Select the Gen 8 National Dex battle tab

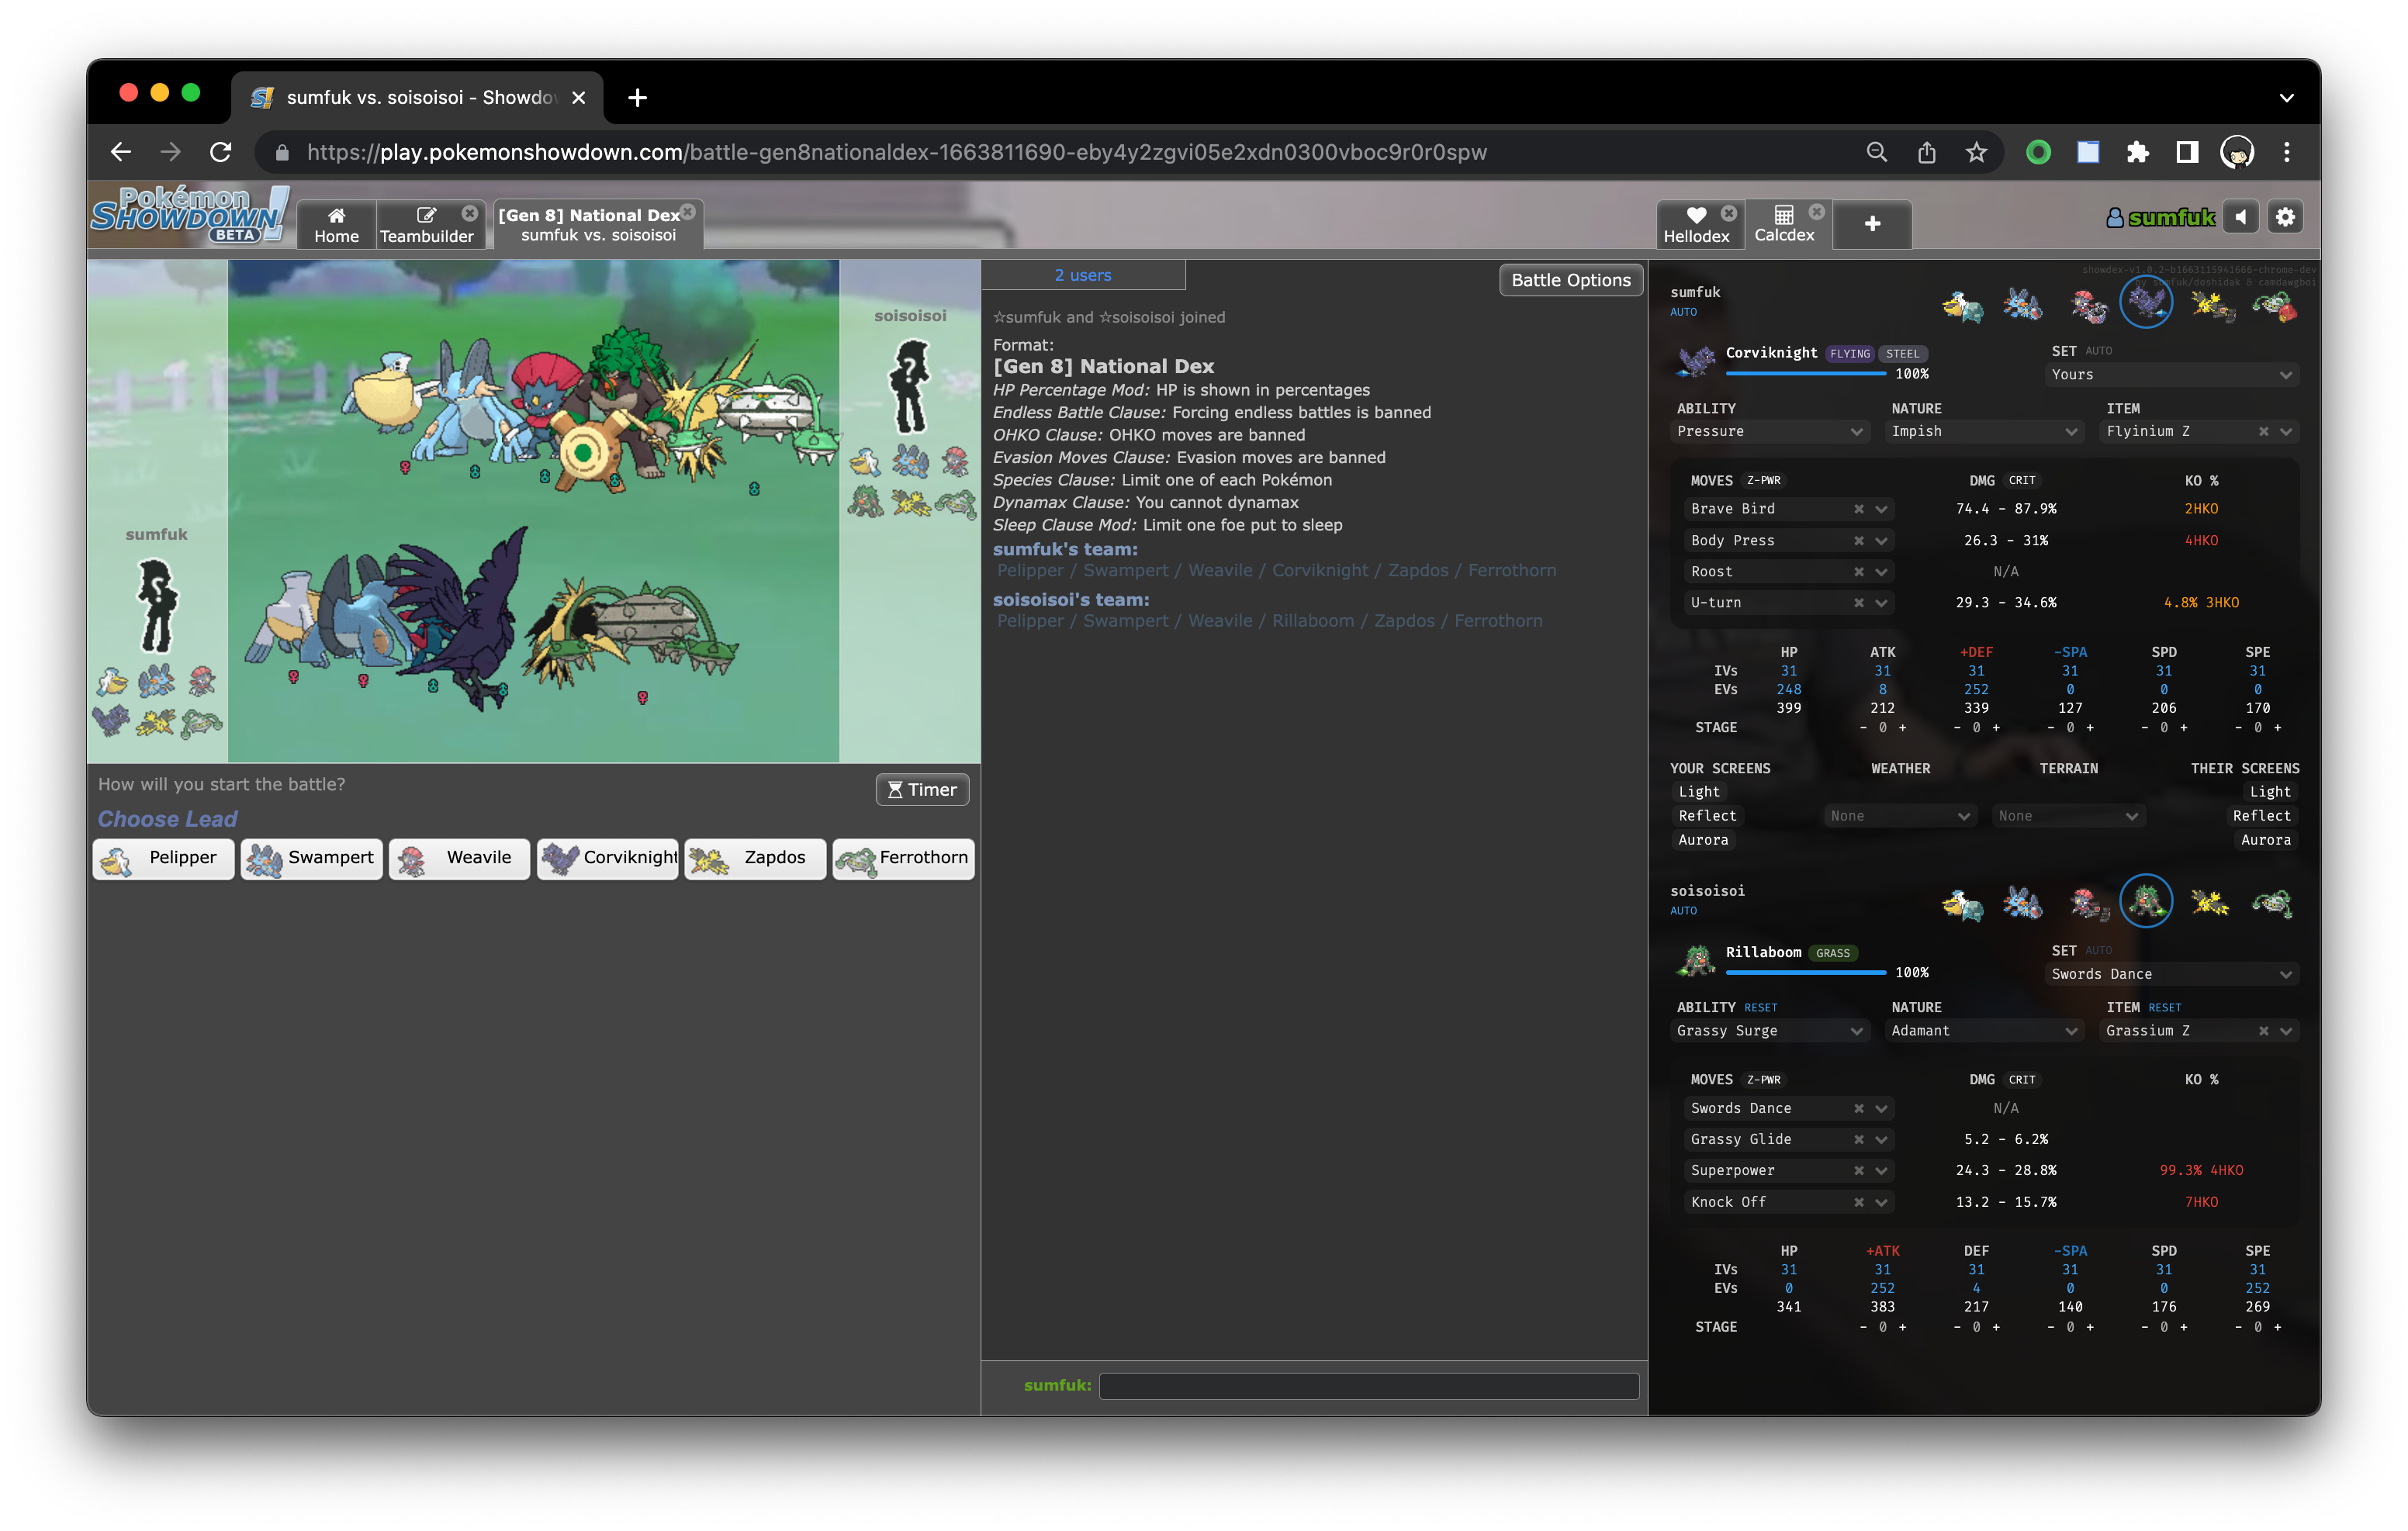pyautogui.click(x=592, y=224)
